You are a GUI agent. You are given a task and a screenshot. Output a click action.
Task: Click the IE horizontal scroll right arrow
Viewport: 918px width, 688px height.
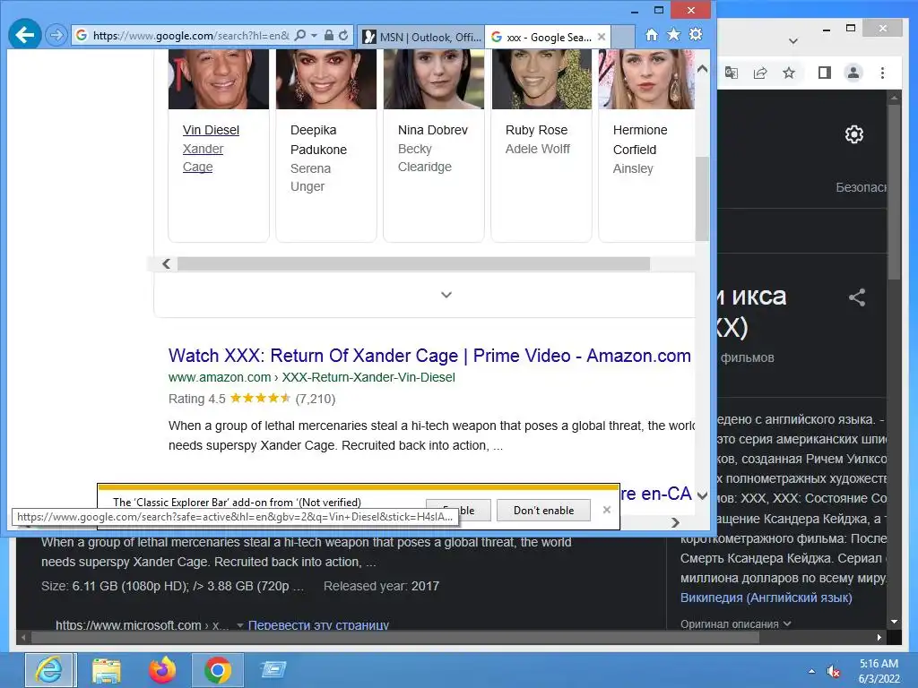[676, 522]
